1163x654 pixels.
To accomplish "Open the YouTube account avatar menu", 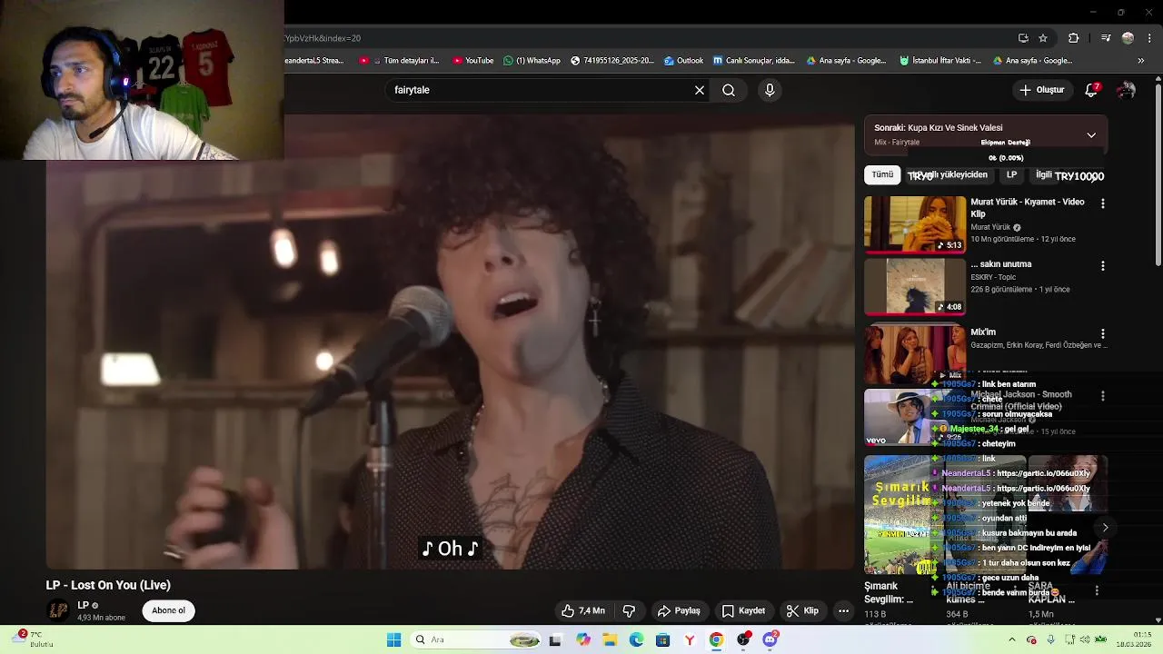I will pos(1126,90).
